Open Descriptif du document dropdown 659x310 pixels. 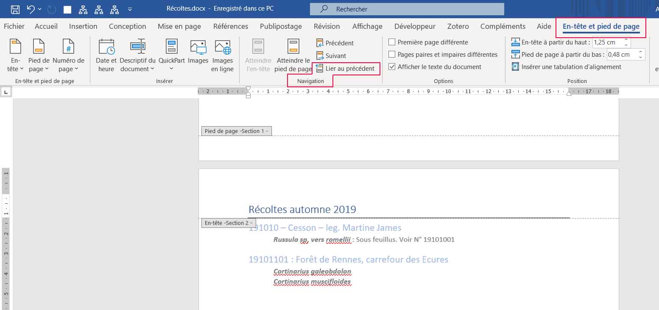pos(137,55)
